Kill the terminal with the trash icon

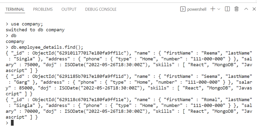236,9
